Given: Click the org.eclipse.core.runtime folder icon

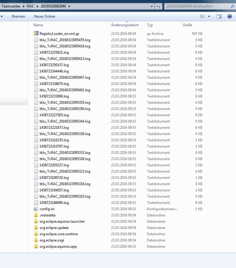Looking at the screenshot, I should click(36, 234).
